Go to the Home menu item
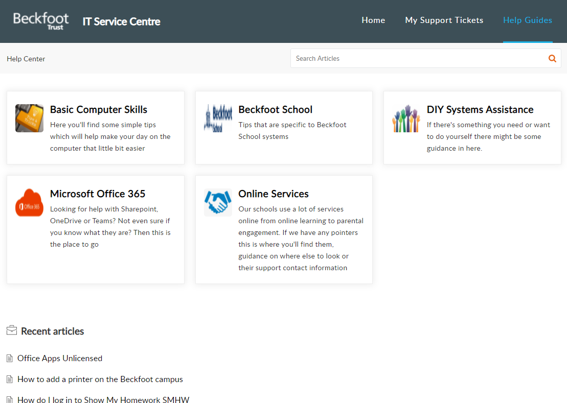The height and width of the screenshot is (403, 567). 373,20
